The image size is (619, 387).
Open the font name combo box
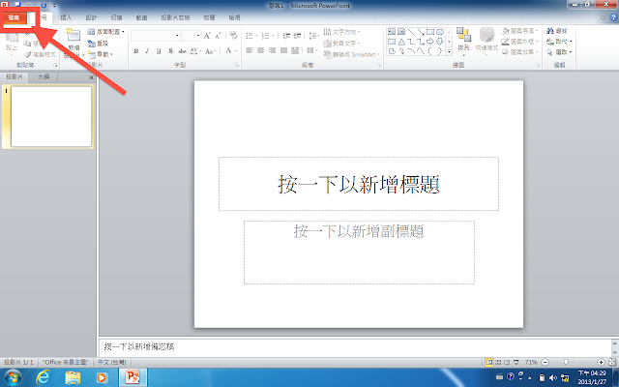coord(156,36)
